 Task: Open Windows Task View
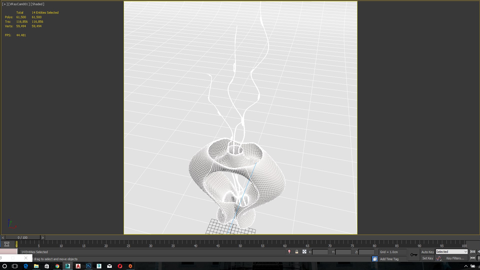pos(15,266)
